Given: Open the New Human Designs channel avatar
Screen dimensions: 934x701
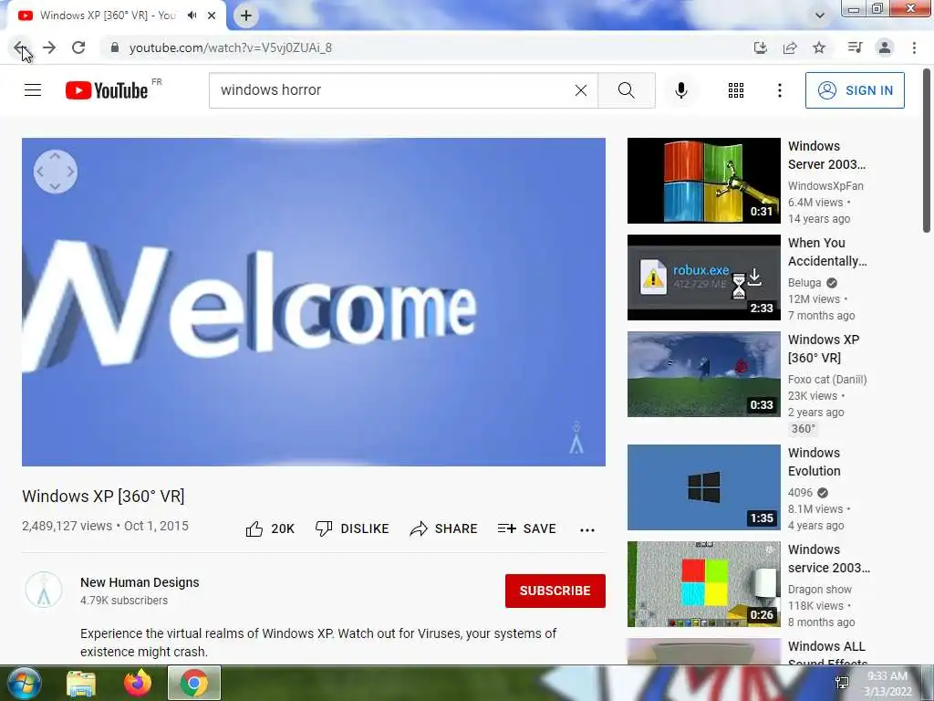Looking at the screenshot, I should point(44,591).
